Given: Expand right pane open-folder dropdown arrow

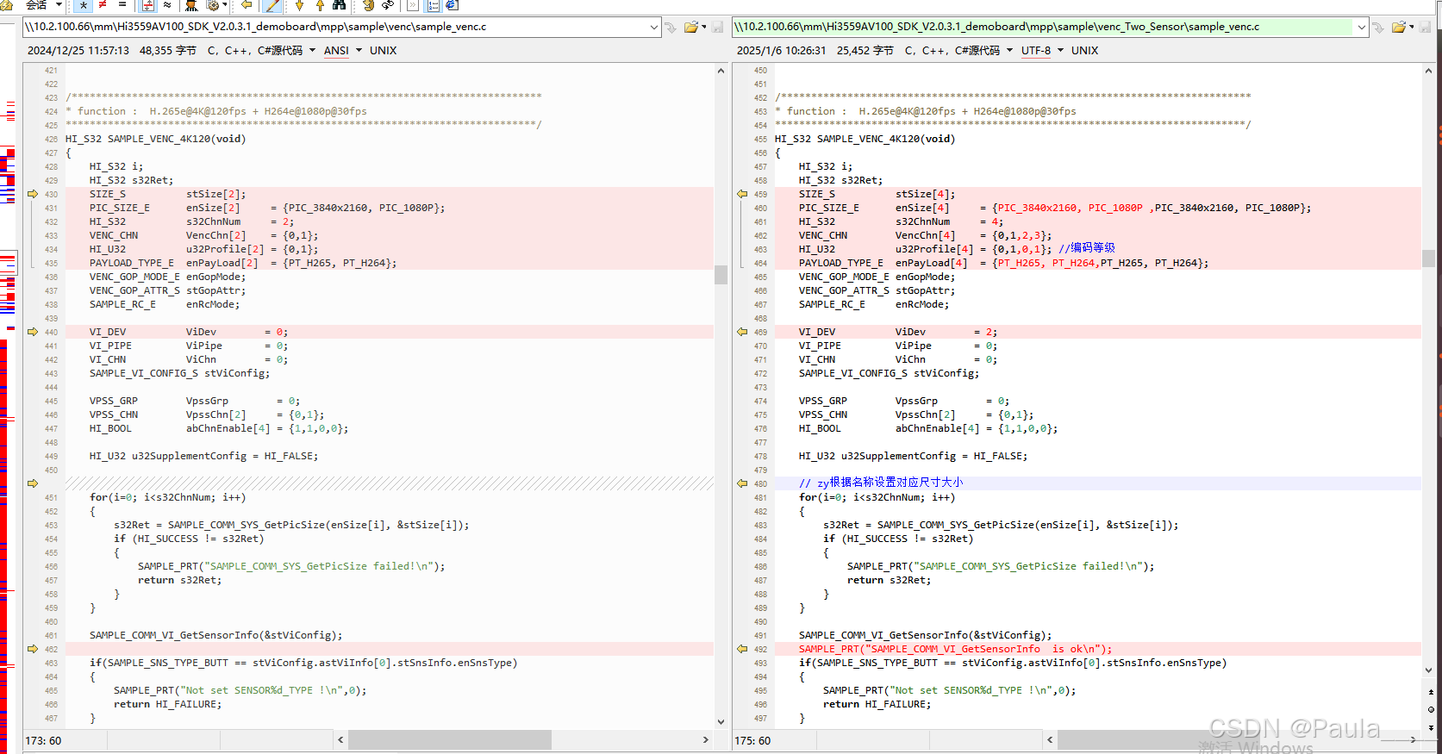Looking at the screenshot, I should click(x=1411, y=27).
